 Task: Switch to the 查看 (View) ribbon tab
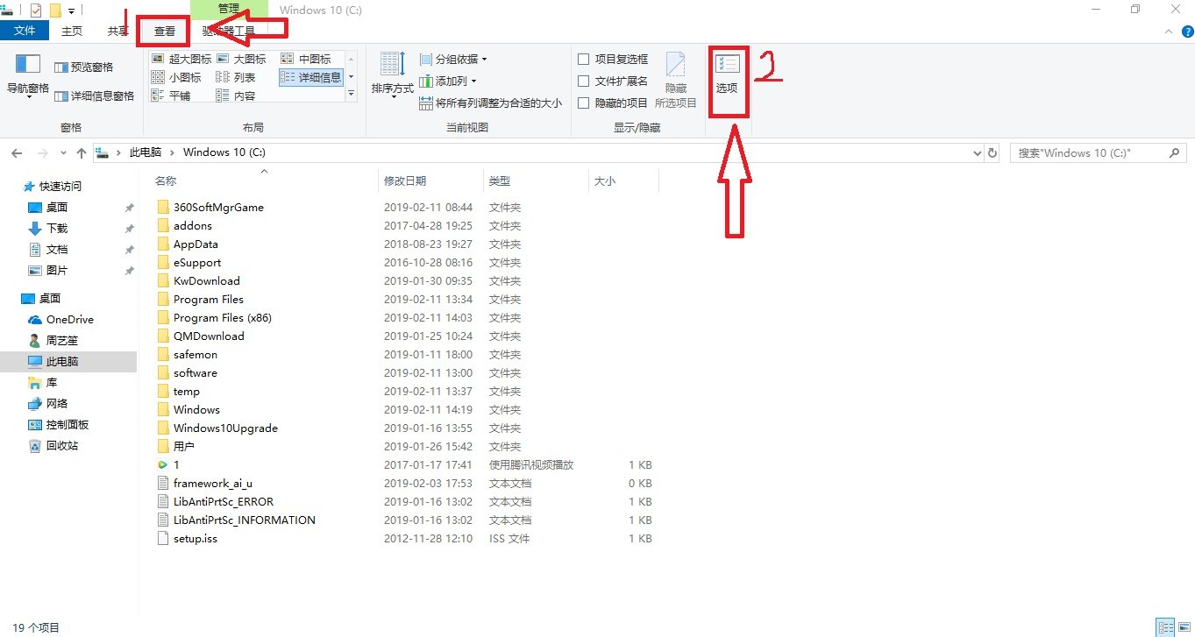tap(163, 29)
